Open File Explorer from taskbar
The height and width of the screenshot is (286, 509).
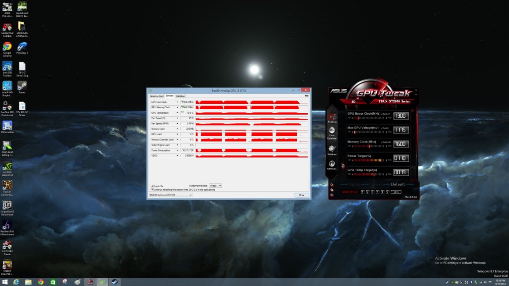(x=28, y=282)
